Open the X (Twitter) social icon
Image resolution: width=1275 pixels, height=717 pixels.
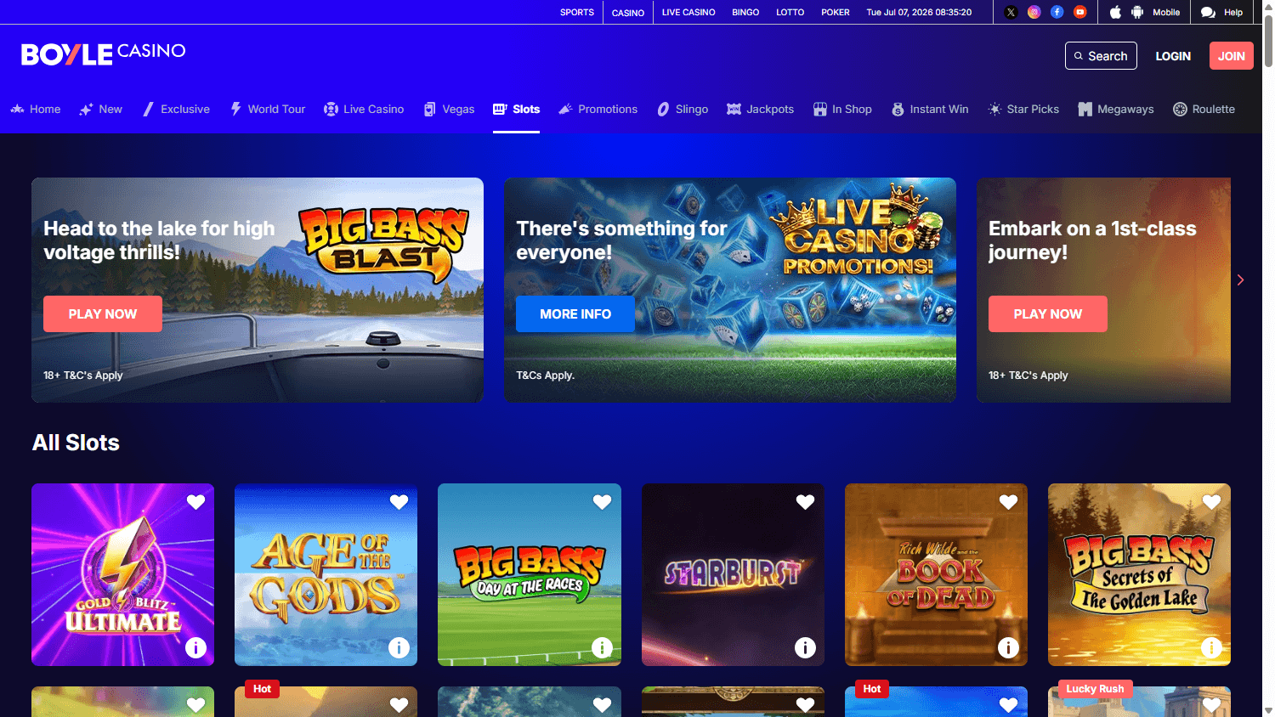pyautogui.click(x=1011, y=12)
